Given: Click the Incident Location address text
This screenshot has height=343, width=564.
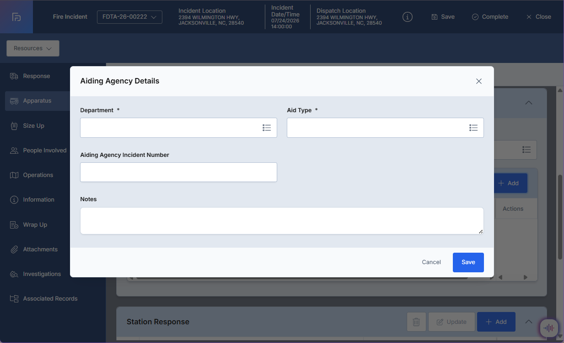Looking at the screenshot, I should point(211,20).
